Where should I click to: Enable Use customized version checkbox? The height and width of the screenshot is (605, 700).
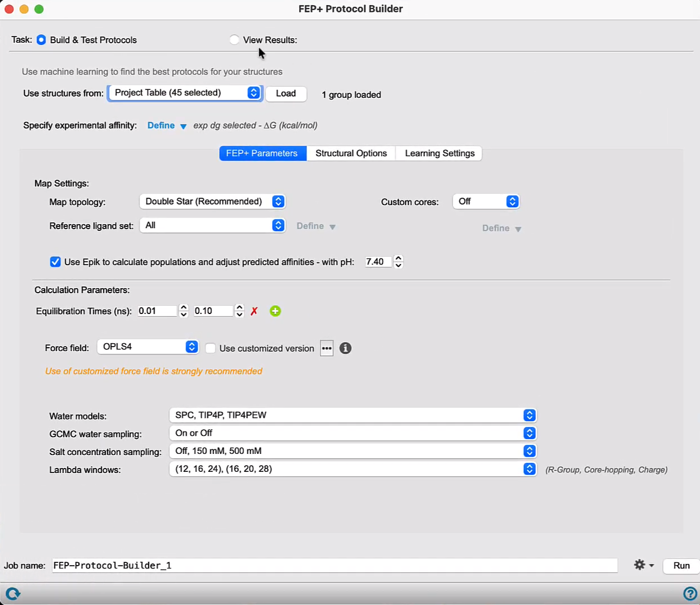pos(211,348)
